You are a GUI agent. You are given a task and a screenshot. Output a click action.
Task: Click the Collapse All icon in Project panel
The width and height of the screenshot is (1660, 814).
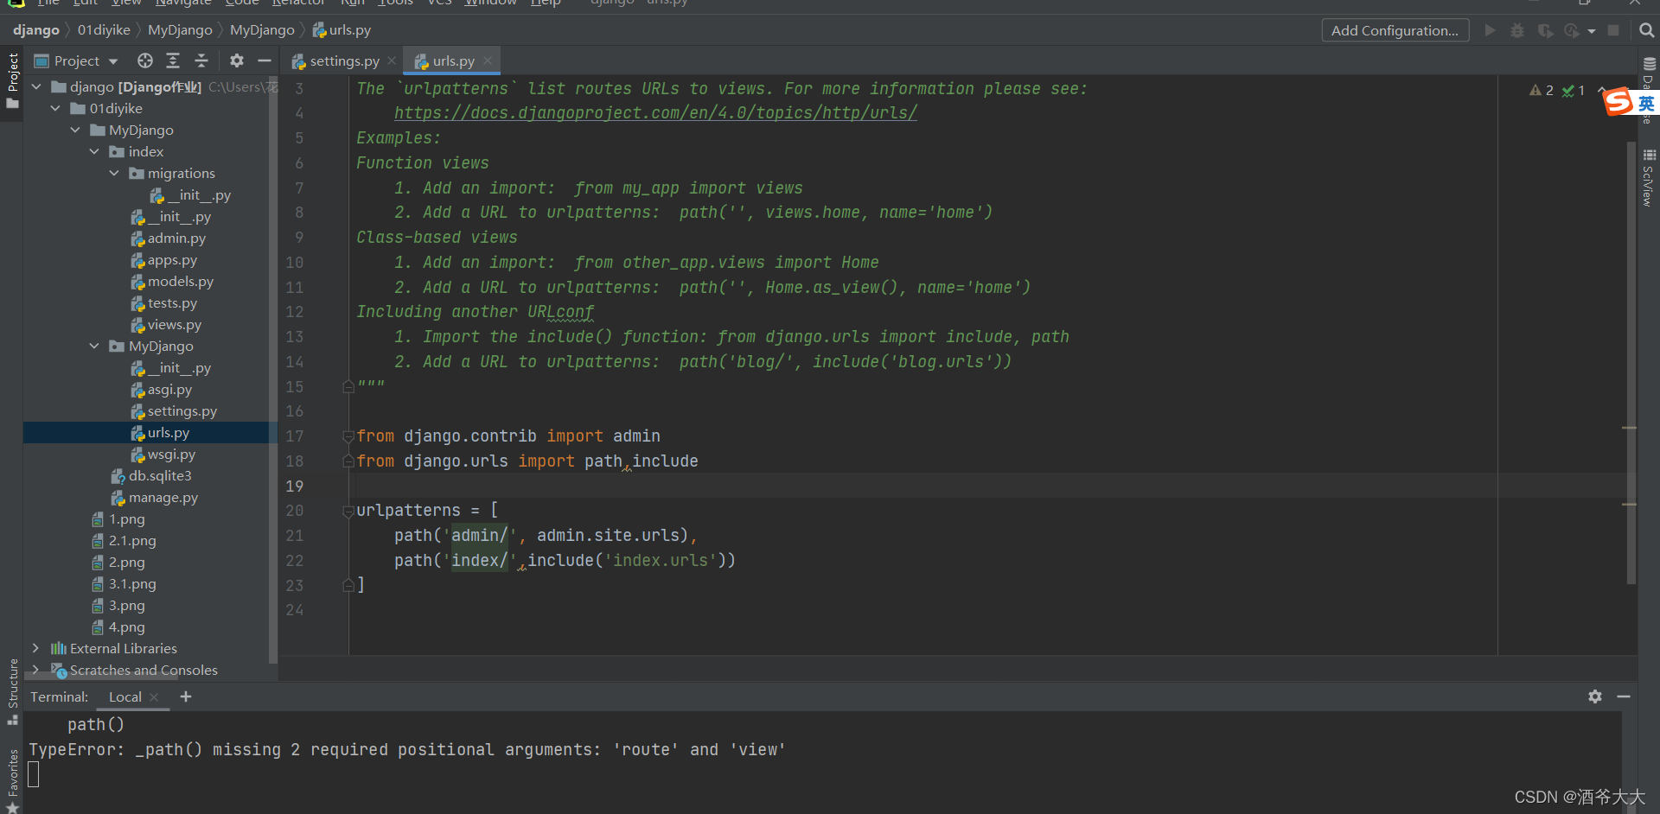201,60
